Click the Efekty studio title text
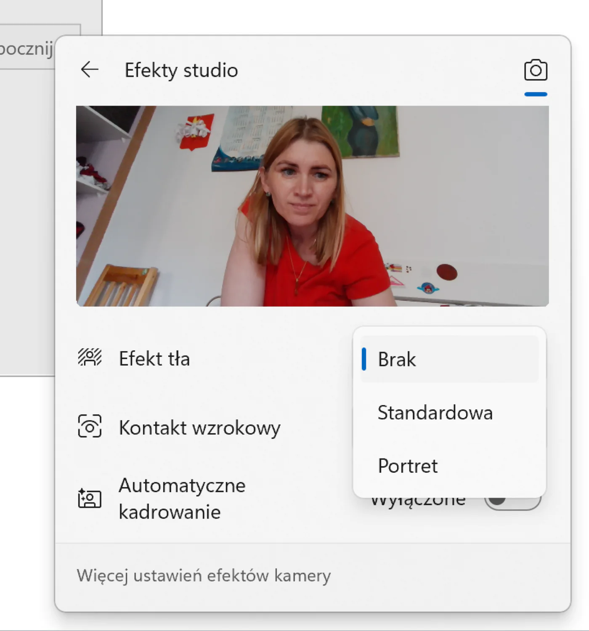This screenshot has height=631, width=589. point(181,70)
